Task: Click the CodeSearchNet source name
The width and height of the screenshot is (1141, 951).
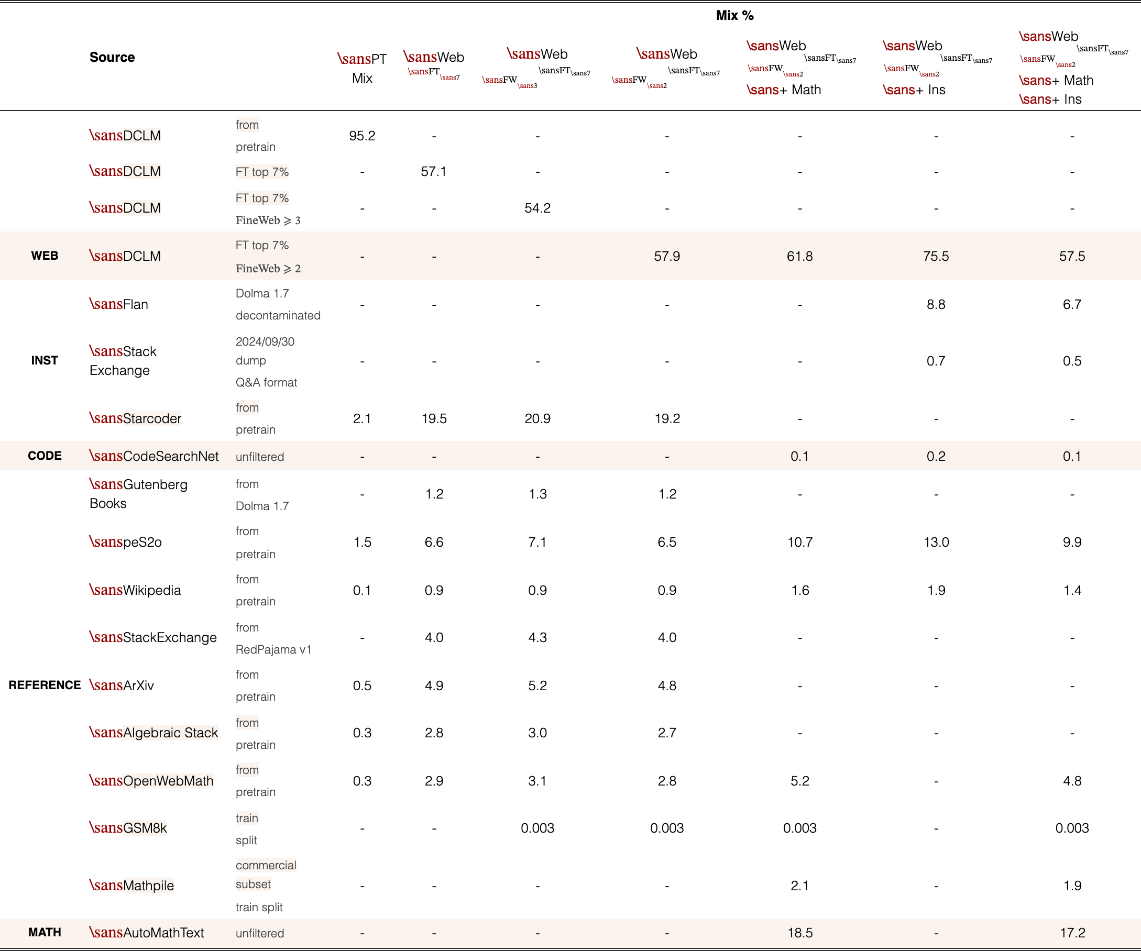Action: [154, 456]
